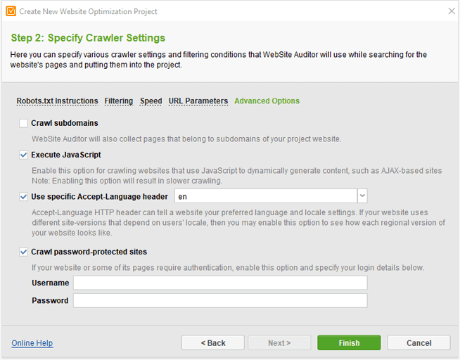Click the green Finish button

349,343
